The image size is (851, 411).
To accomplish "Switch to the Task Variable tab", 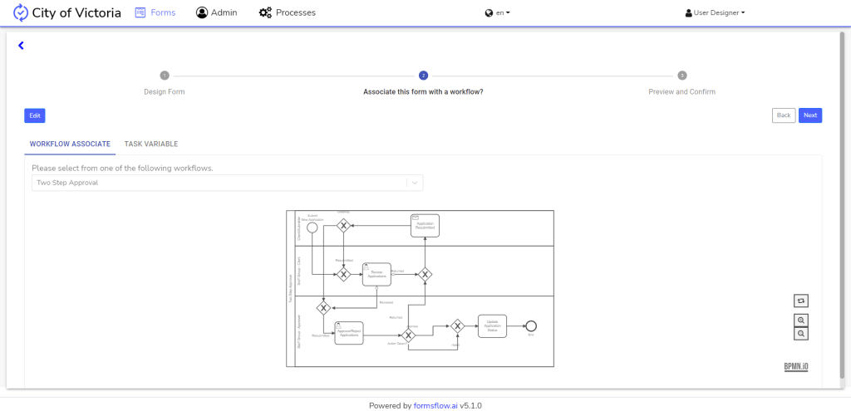I will [151, 144].
